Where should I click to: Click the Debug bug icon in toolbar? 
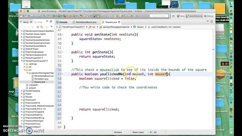[x=54, y=16]
